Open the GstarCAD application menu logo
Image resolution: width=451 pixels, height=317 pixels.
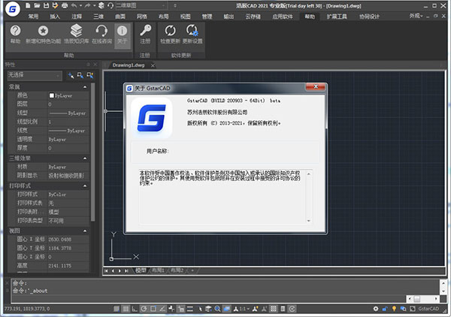point(13,8)
